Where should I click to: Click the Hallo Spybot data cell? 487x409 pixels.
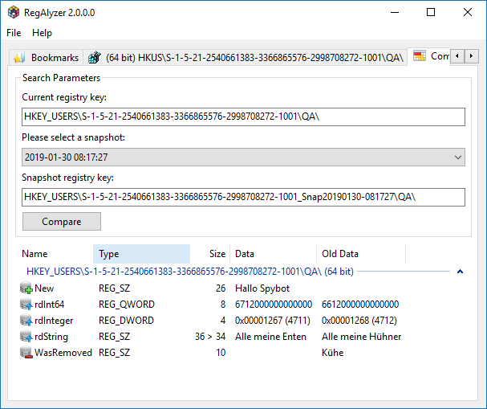(x=262, y=288)
